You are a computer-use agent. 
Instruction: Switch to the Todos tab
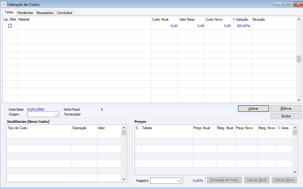pos(9,12)
